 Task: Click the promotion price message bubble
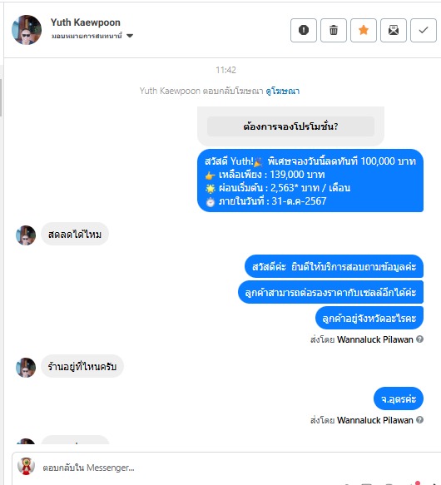coord(310,181)
